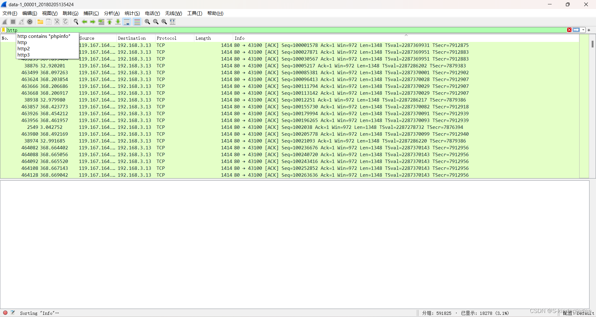The width and height of the screenshot is (596, 317).
Task: Open the 文件(F) menu
Action: point(10,13)
